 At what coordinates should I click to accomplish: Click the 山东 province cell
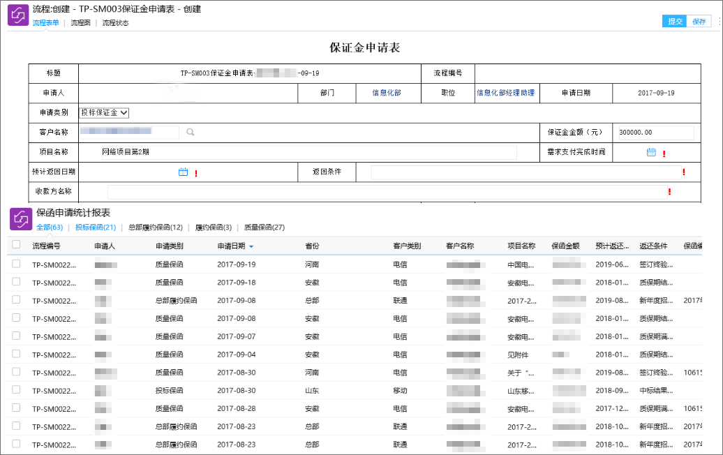(312, 391)
